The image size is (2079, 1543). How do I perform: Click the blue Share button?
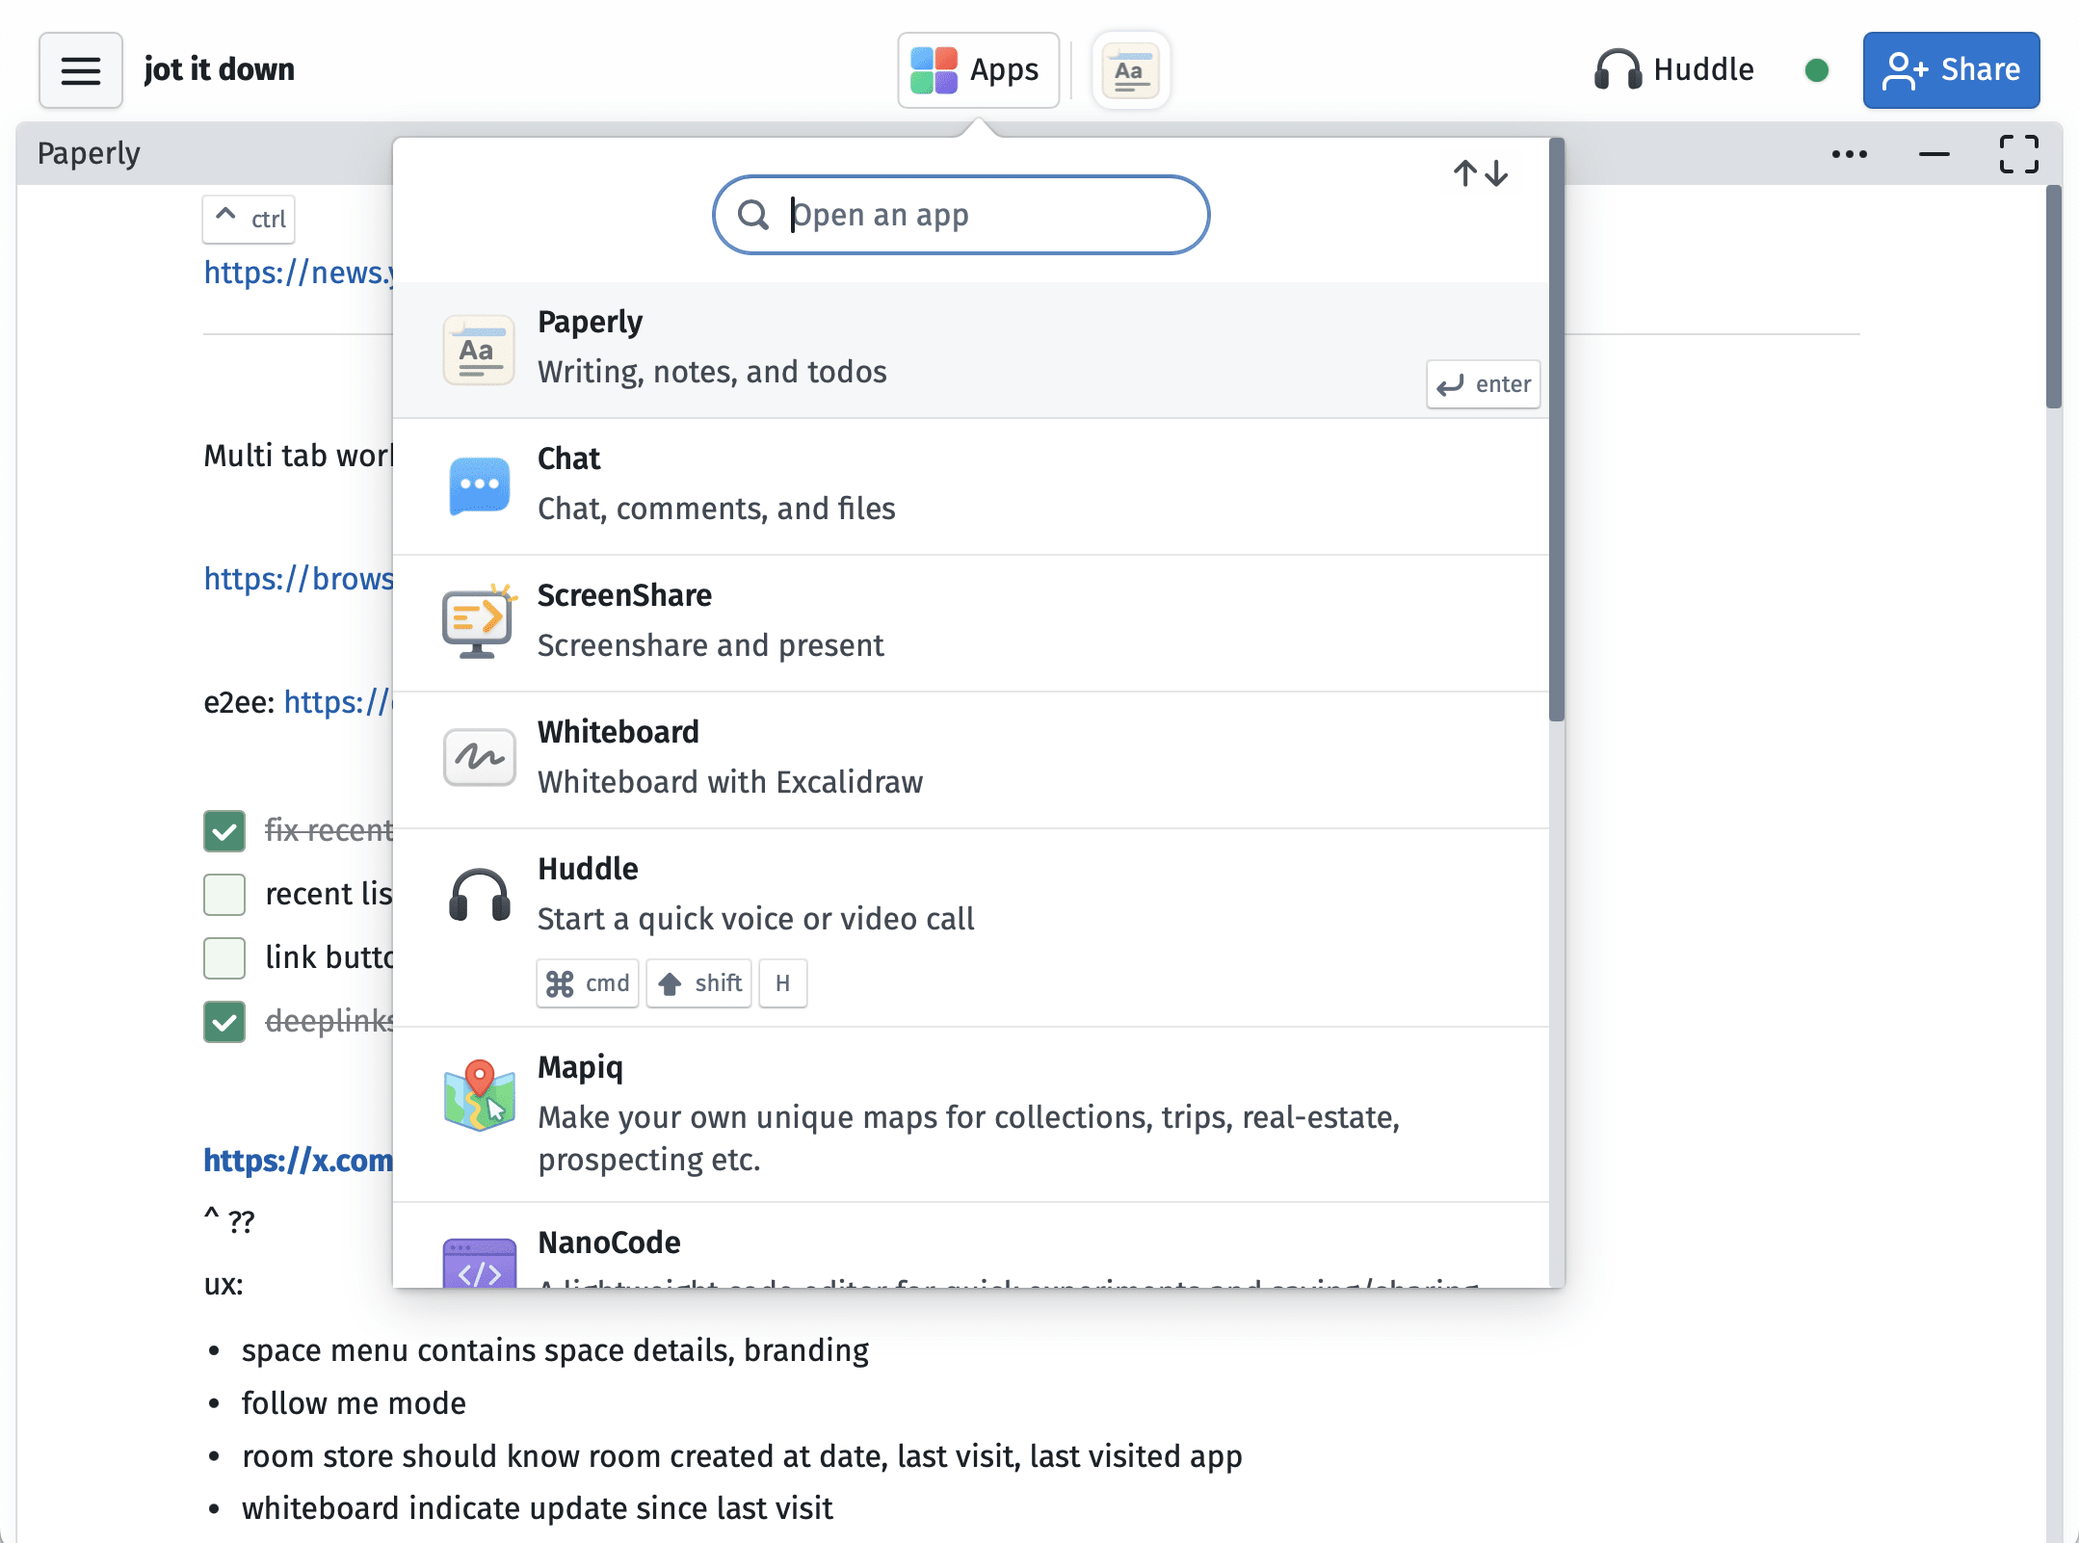click(x=1951, y=70)
